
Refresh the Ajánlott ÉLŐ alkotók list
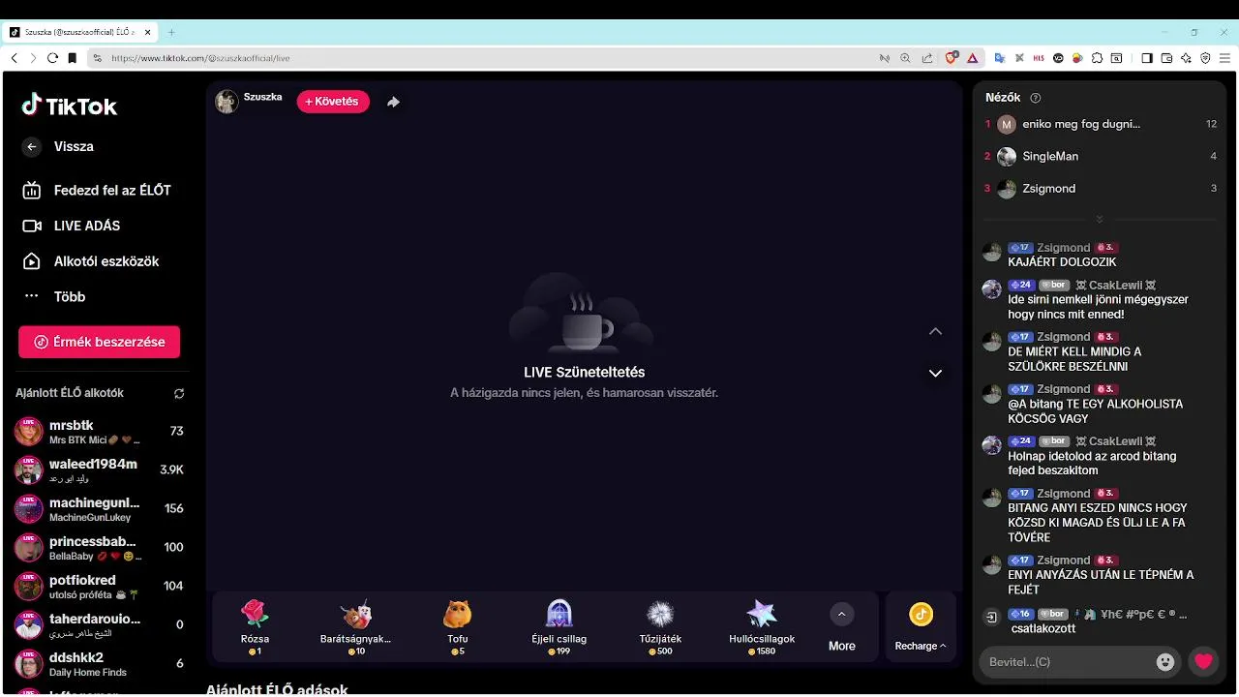pyautogui.click(x=179, y=394)
